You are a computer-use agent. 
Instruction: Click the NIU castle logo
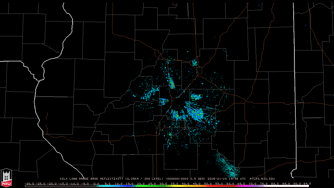click(x=6, y=178)
